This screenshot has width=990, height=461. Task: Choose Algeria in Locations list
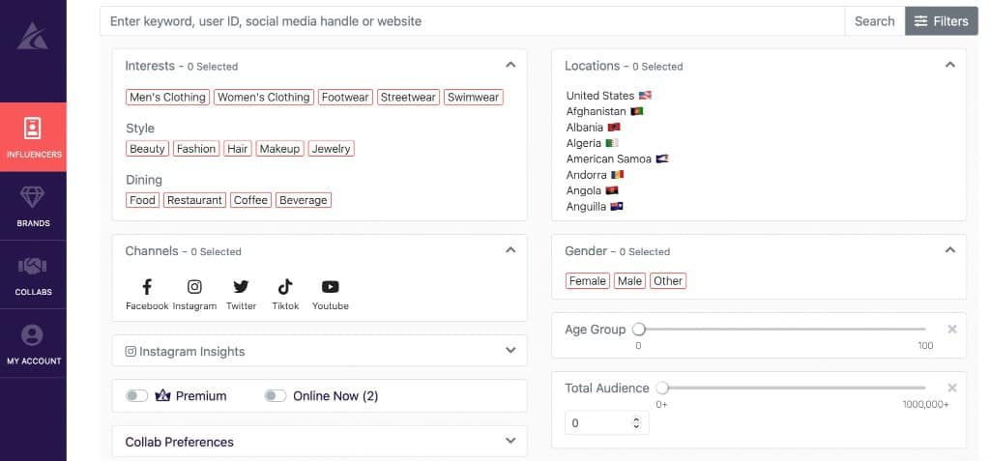(x=593, y=143)
